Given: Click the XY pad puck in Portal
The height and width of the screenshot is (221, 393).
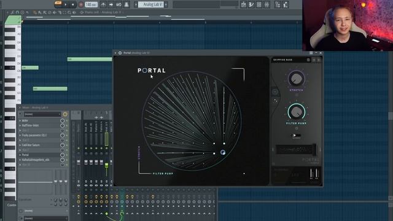Looking at the screenshot, I should click(x=223, y=152).
